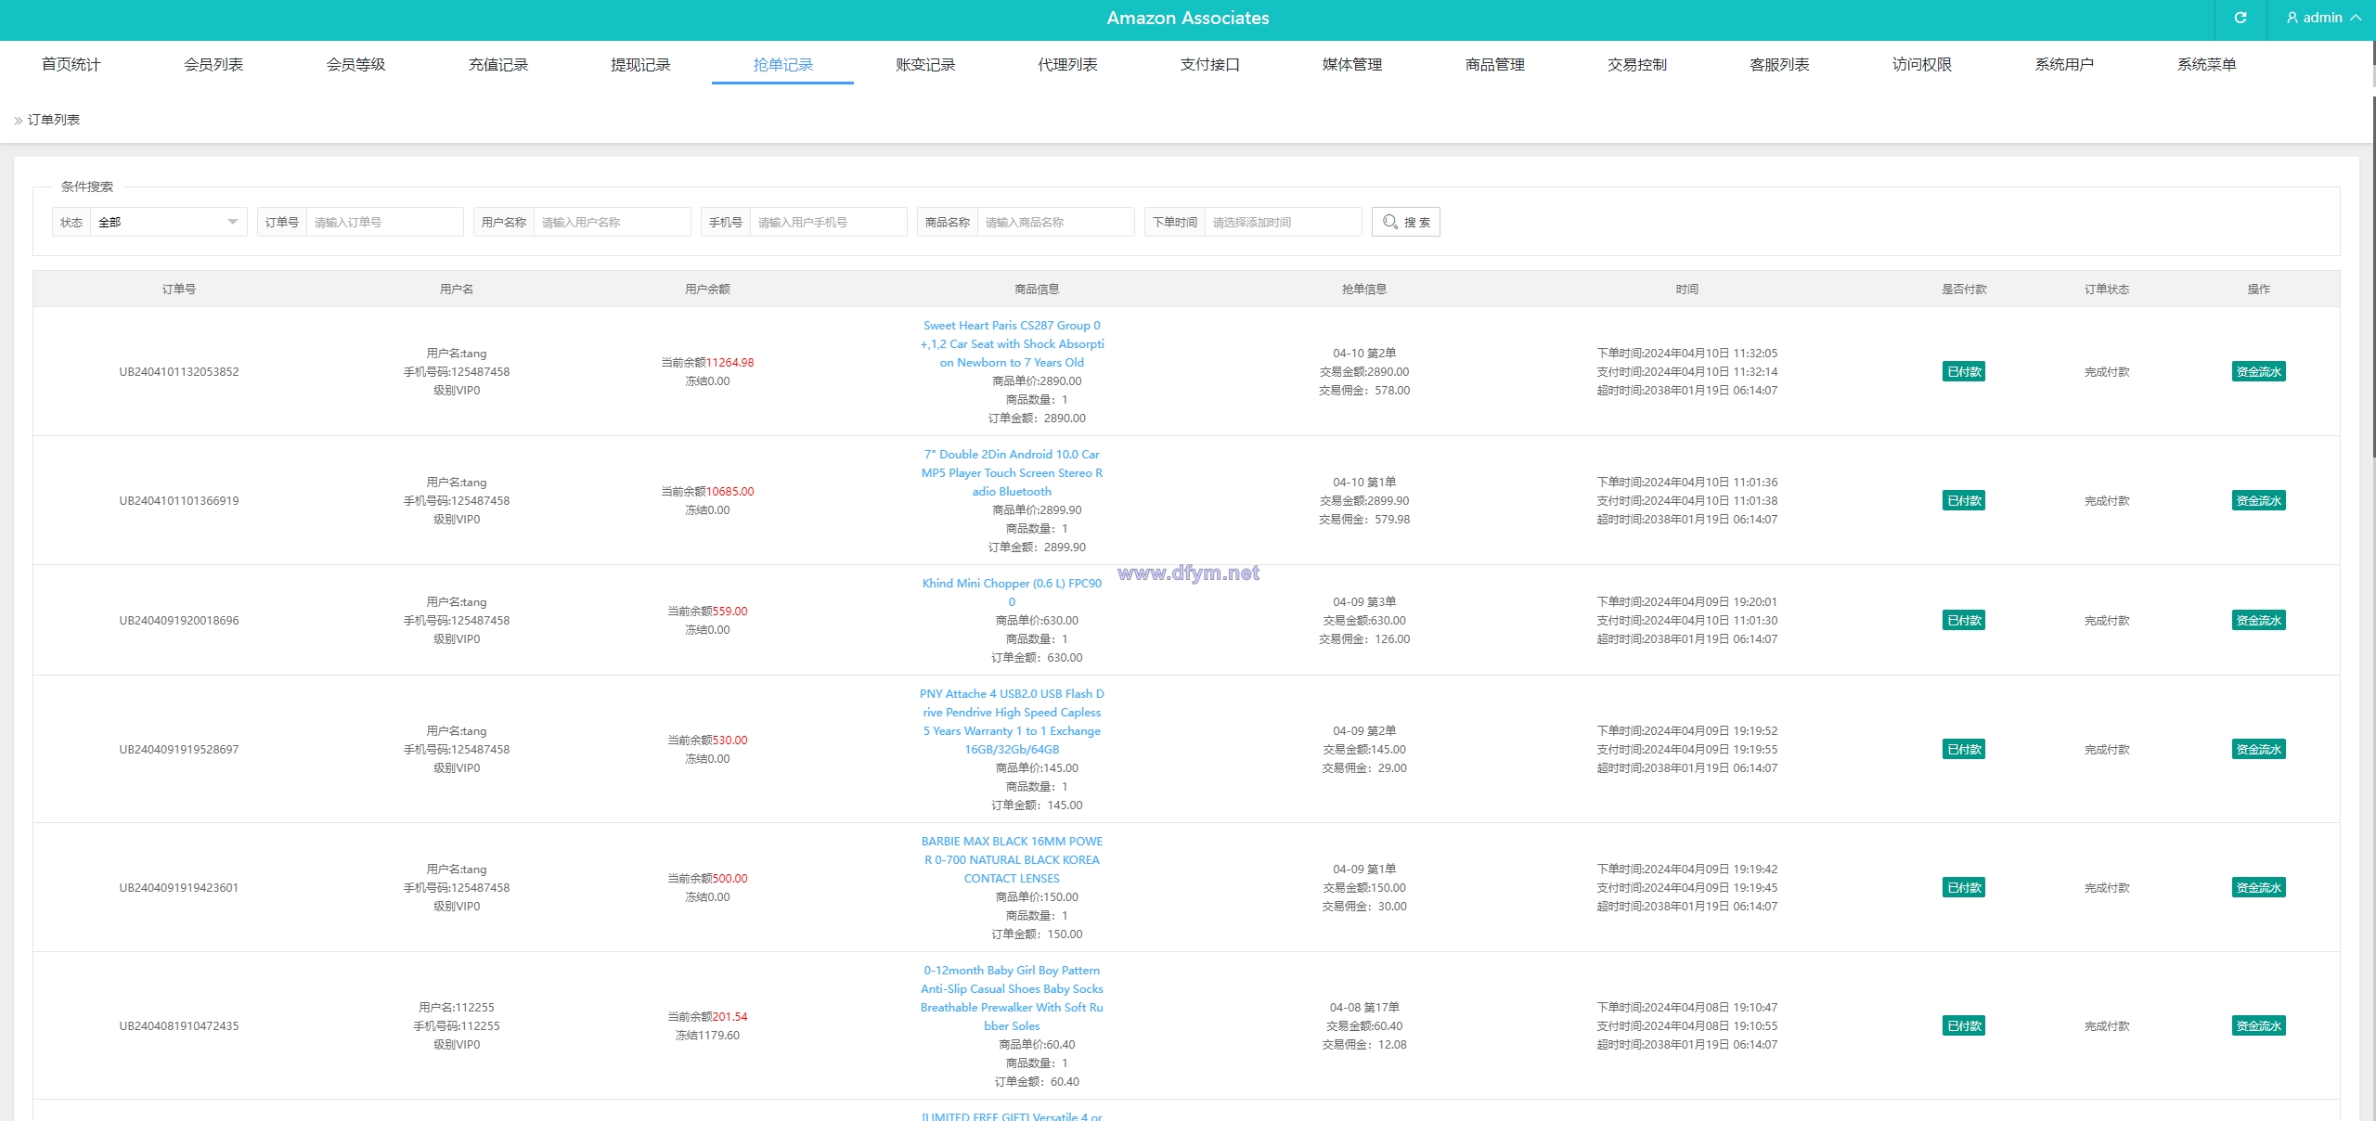Click order number UB2404101101366919
Viewport: 2376px width, 1121px height.
point(179,500)
